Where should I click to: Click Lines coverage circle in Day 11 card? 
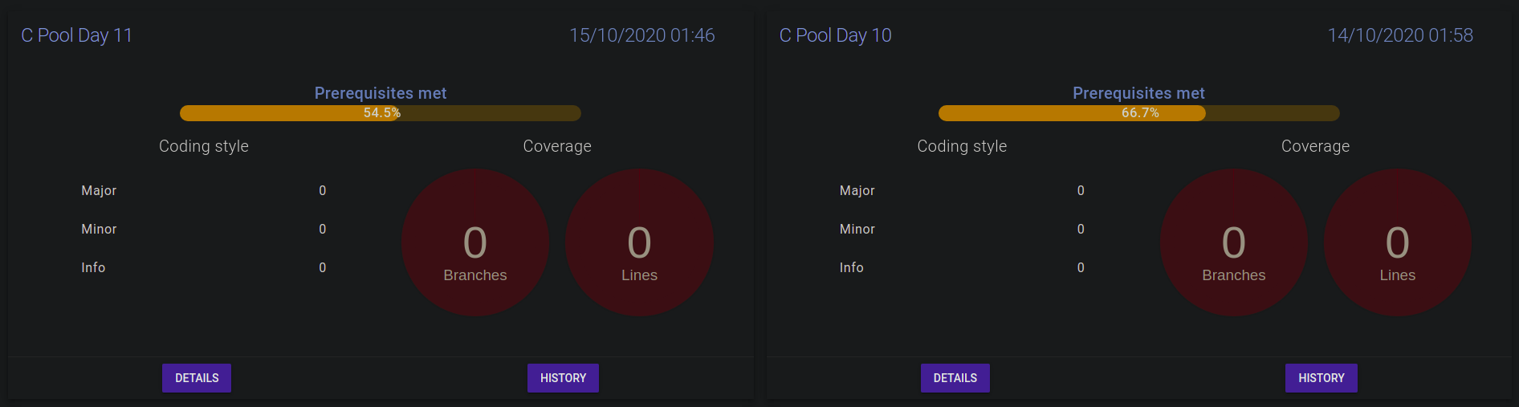[x=639, y=242]
